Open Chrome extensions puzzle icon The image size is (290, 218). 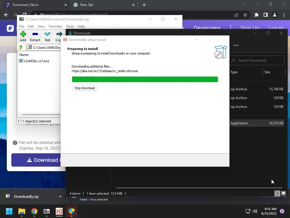256,15
